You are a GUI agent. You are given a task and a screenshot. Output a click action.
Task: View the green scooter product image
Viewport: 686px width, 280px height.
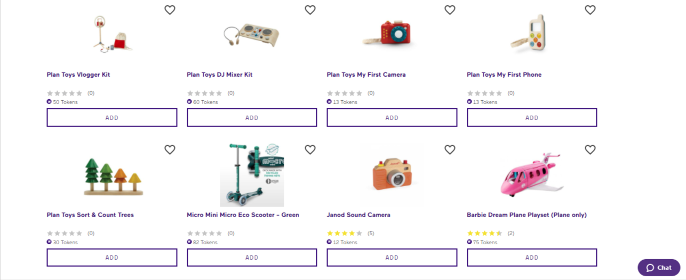point(252,175)
